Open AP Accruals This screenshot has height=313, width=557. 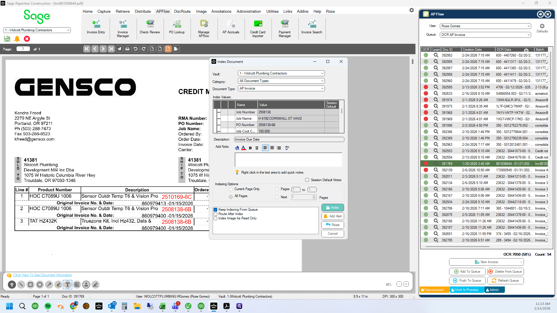tap(231, 27)
